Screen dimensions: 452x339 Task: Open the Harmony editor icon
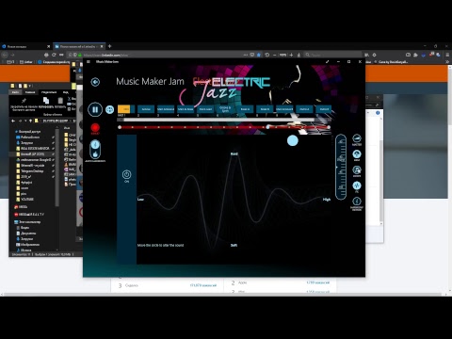[357, 202]
